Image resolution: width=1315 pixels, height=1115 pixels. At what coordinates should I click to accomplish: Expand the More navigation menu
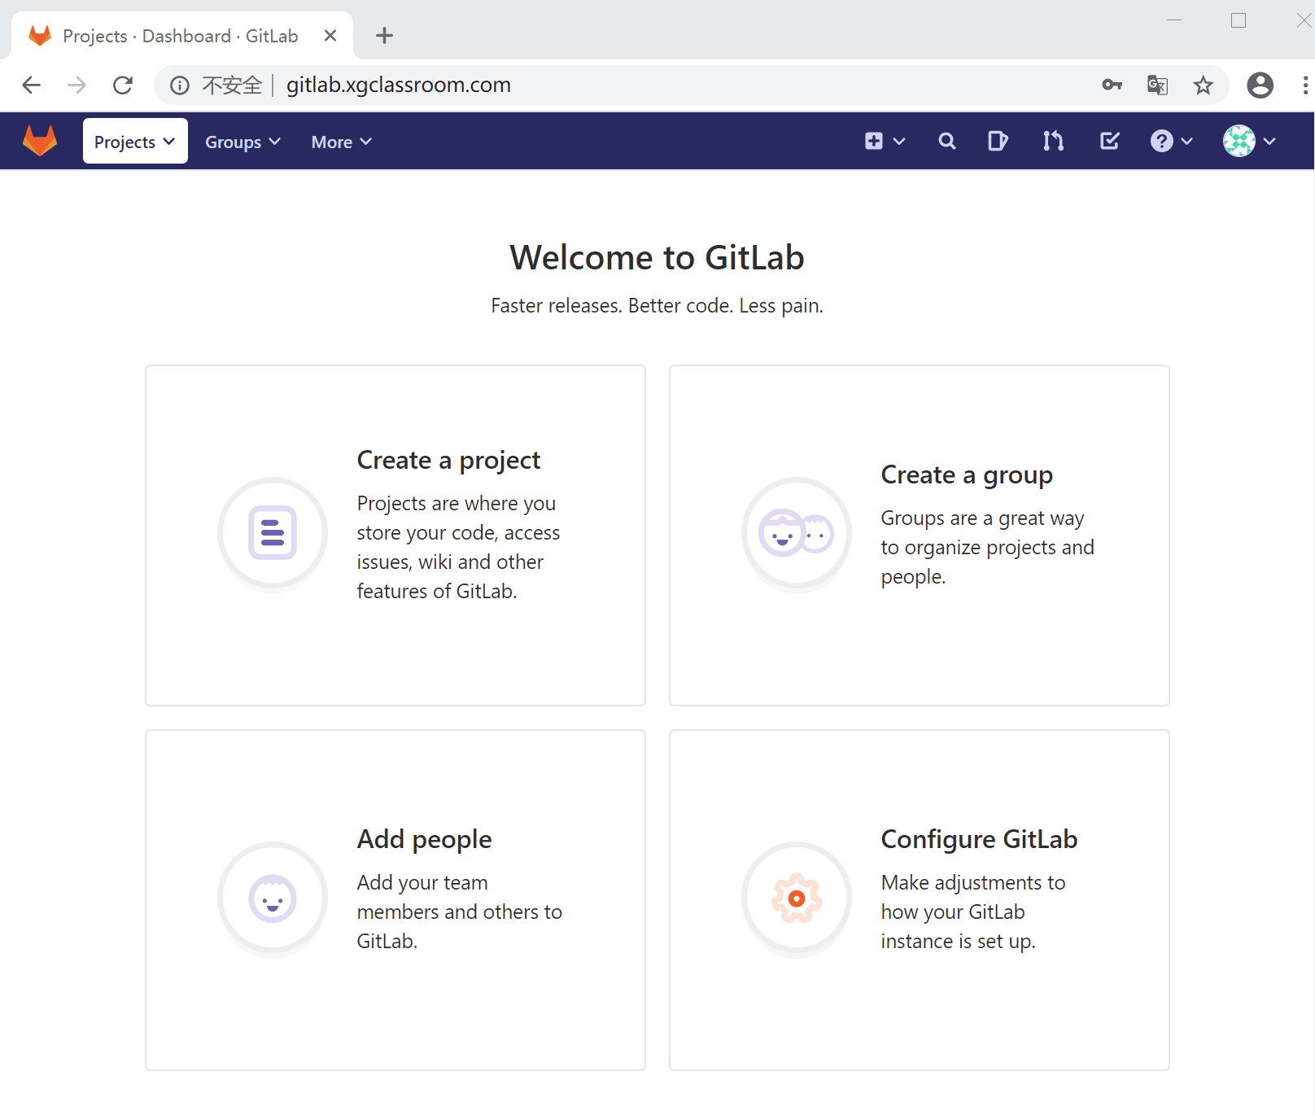click(x=339, y=141)
